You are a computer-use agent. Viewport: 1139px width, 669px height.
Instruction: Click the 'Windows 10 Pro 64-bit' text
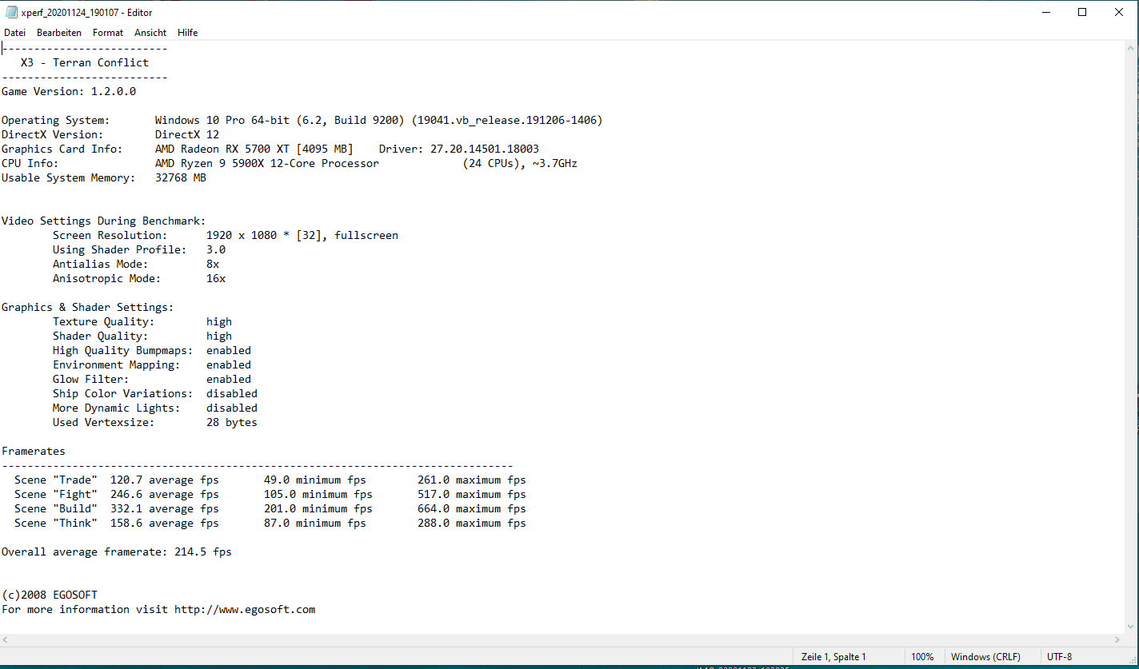click(x=222, y=120)
